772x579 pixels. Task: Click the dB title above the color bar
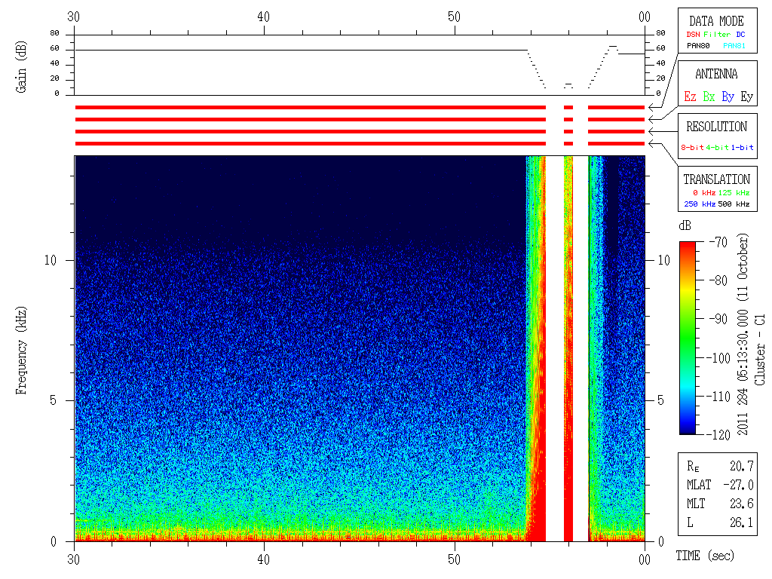685,225
